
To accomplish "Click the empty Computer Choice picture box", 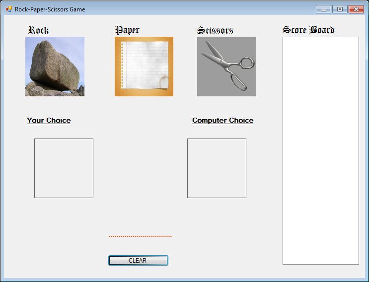I will 217,168.
